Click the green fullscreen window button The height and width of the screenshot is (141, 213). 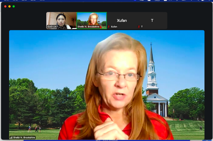click(x=14, y=6)
